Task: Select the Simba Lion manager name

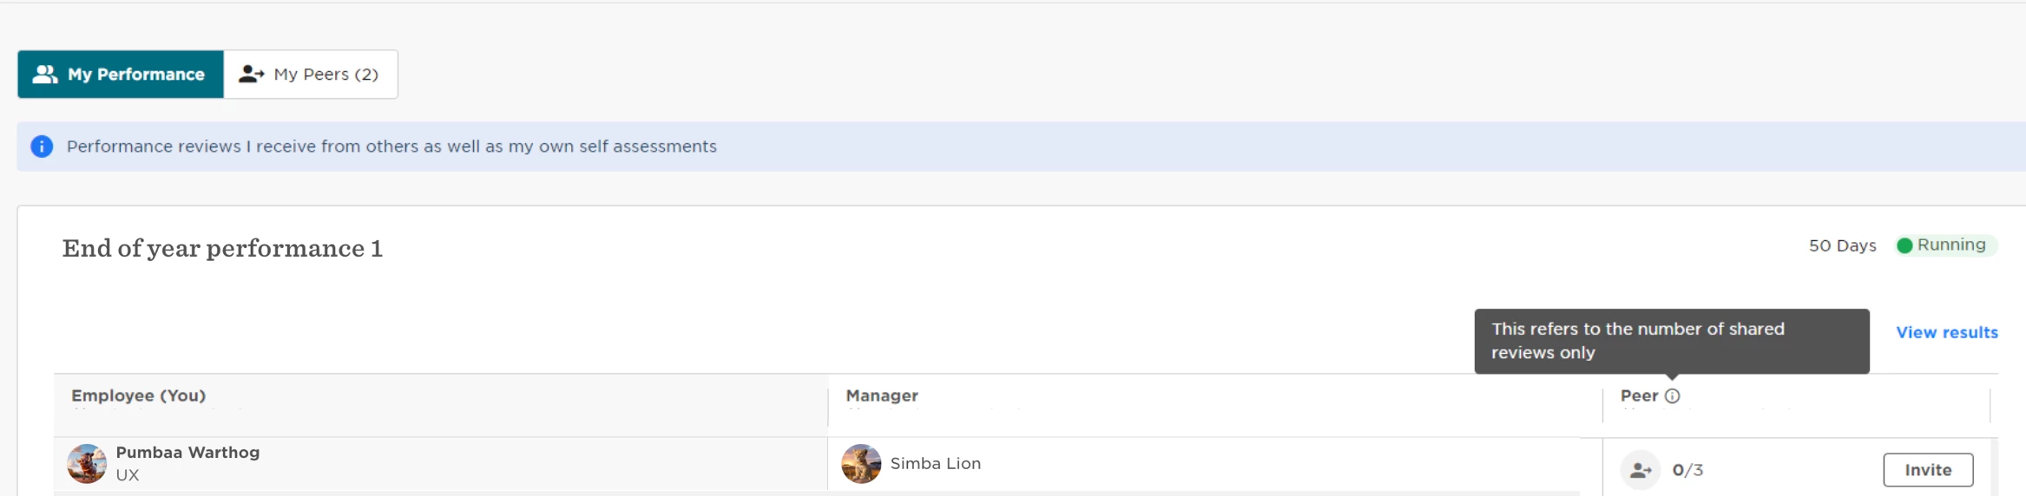Action: [936, 464]
